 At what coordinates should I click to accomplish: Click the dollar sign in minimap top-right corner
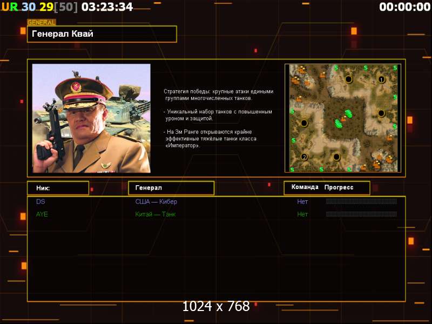point(395,67)
